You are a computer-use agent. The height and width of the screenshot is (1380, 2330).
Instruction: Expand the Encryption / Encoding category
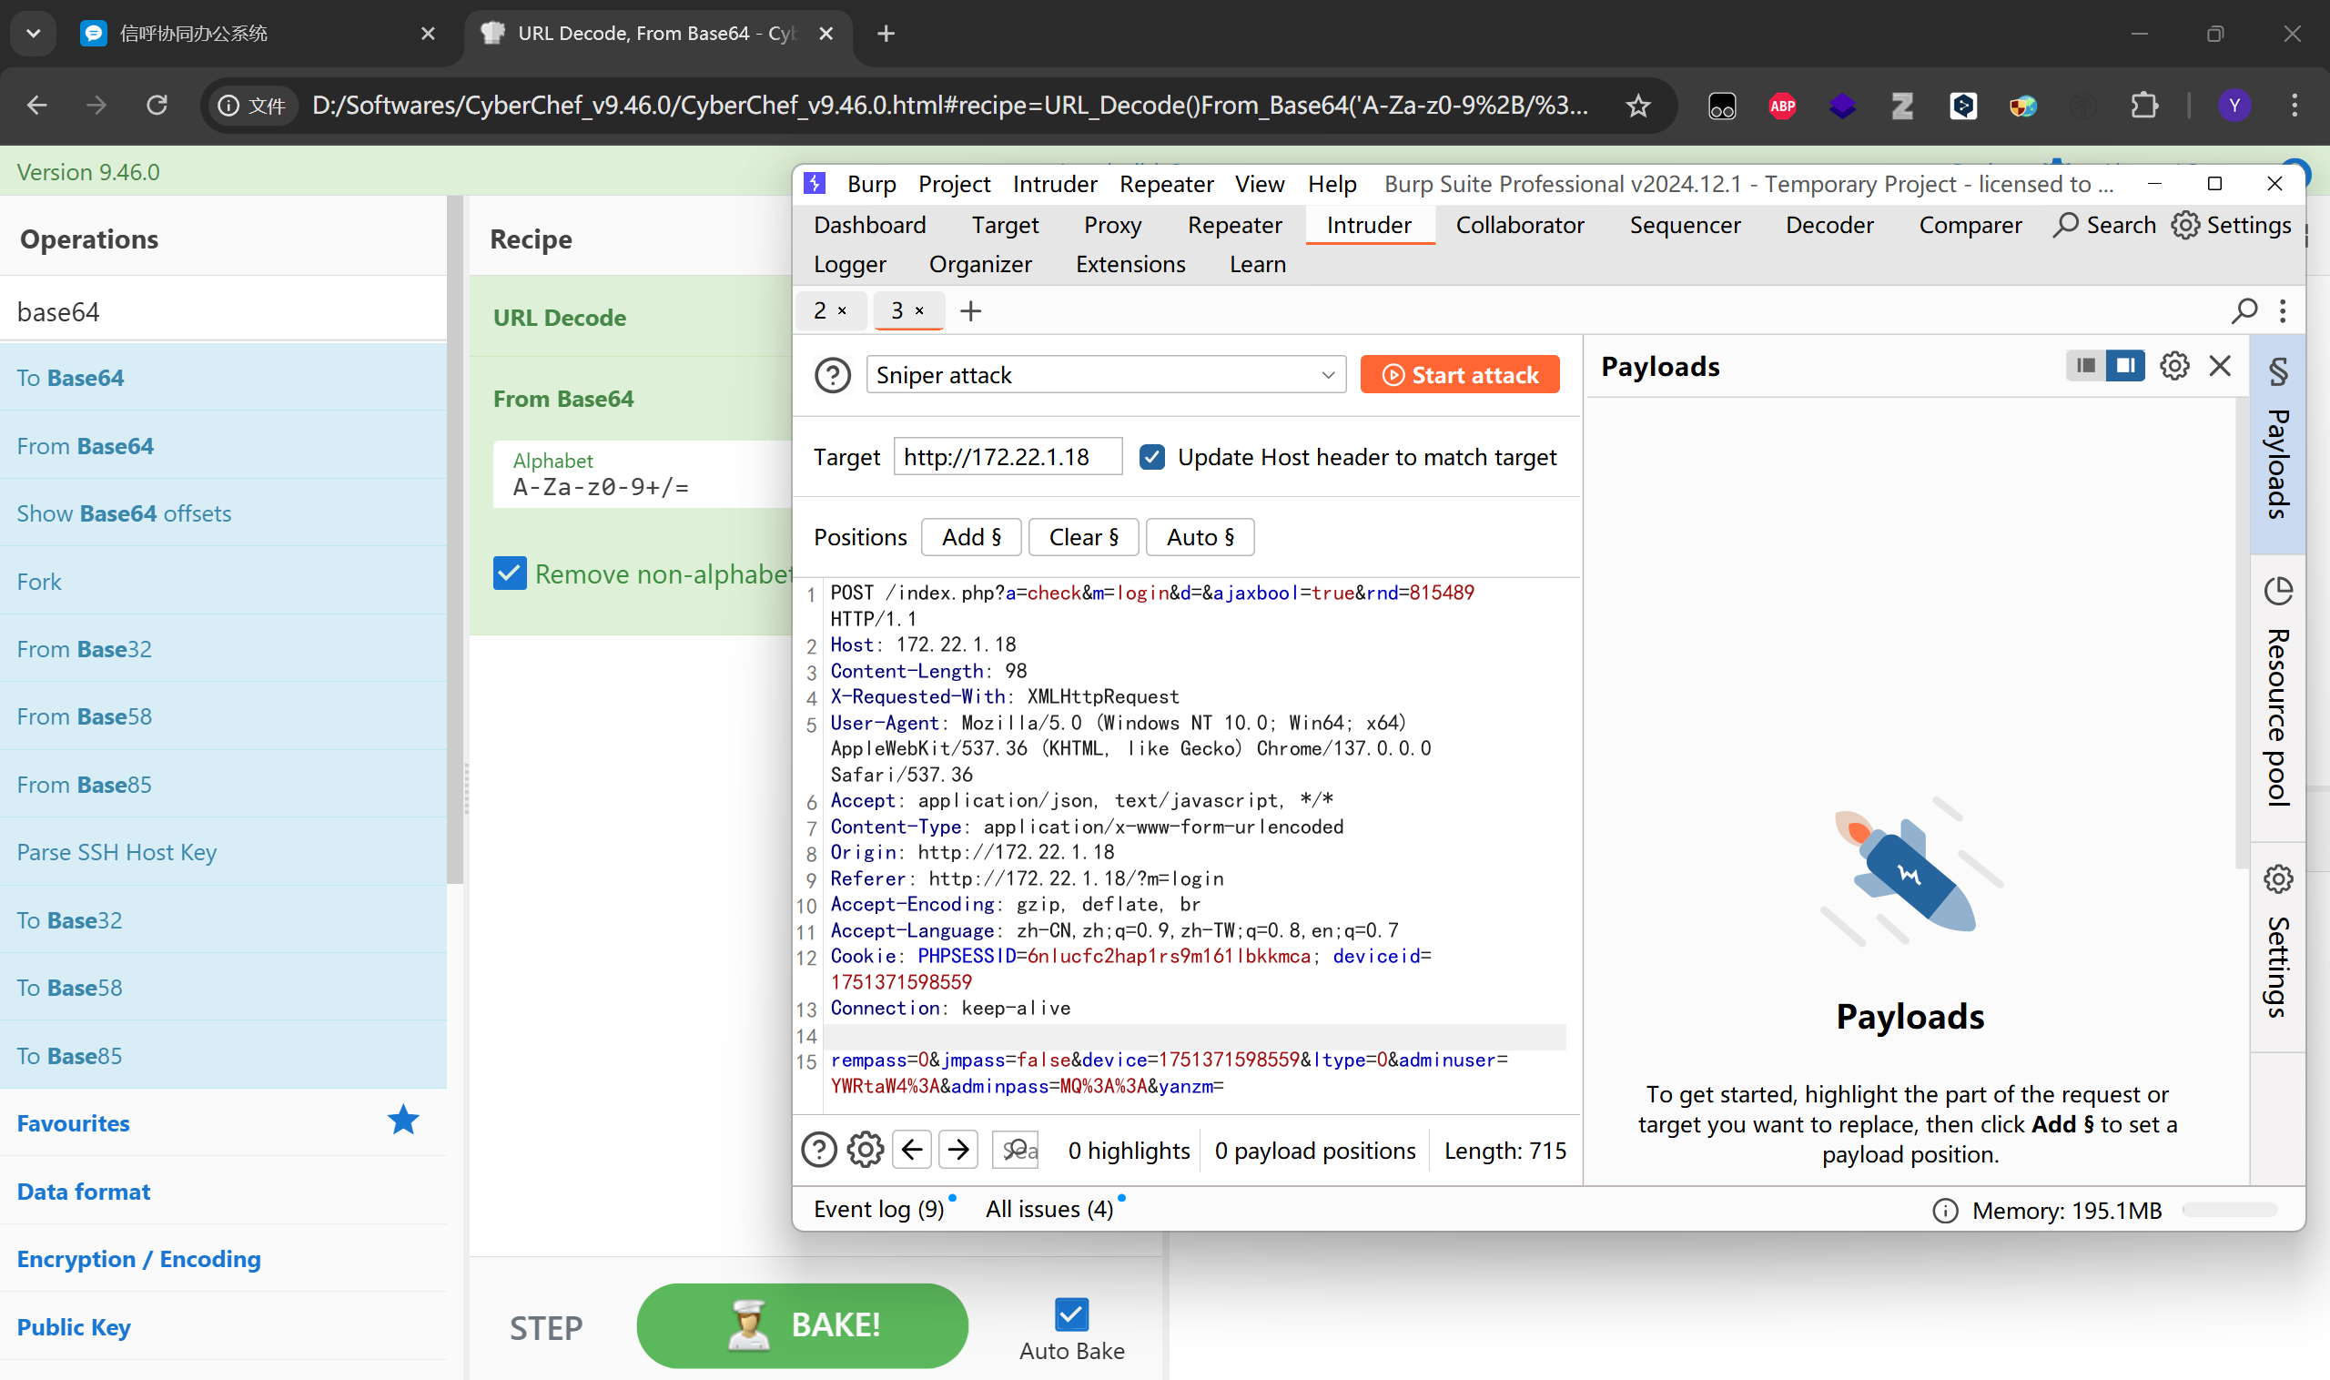click(138, 1259)
